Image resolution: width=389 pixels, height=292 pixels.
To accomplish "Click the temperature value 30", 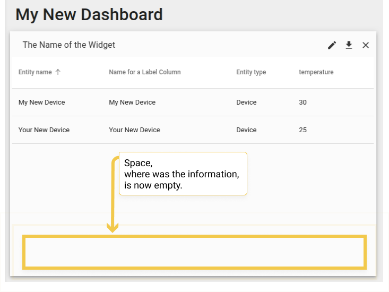I will [302, 102].
